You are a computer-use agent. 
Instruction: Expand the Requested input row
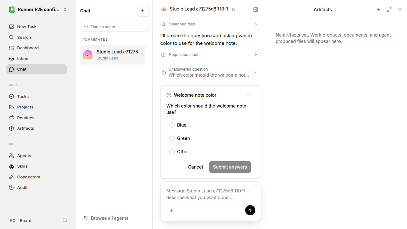(209, 55)
